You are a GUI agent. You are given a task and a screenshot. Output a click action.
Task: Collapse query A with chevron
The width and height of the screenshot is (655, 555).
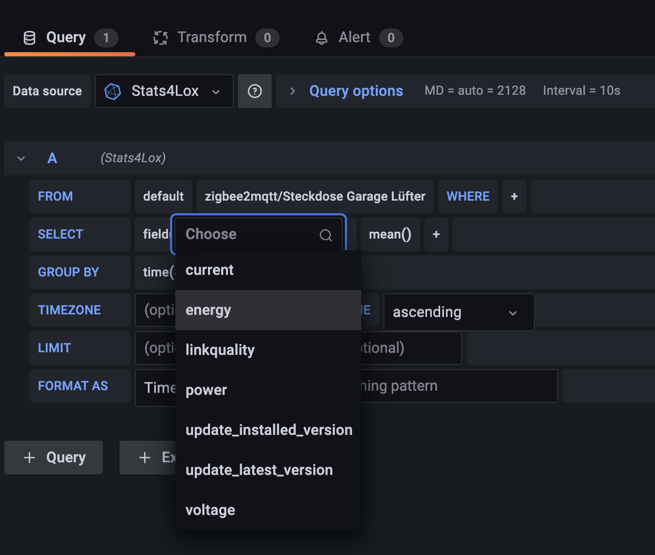(x=21, y=158)
